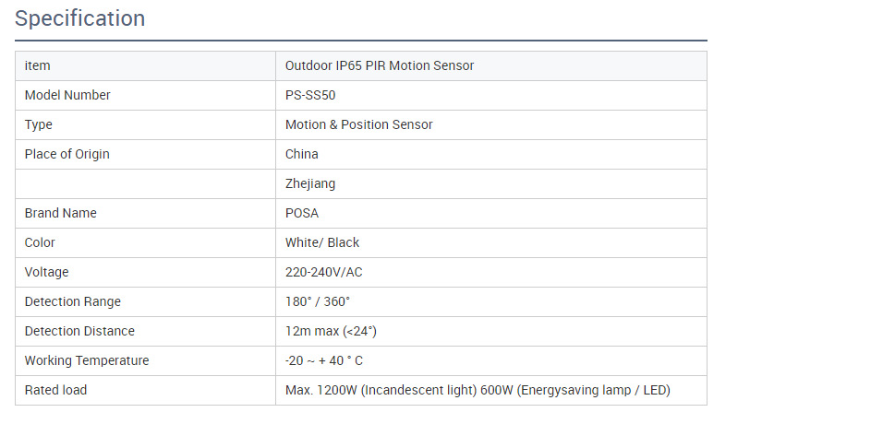Select the 'item' label cell
This screenshot has width=883, height=424.
click(38, 65)
